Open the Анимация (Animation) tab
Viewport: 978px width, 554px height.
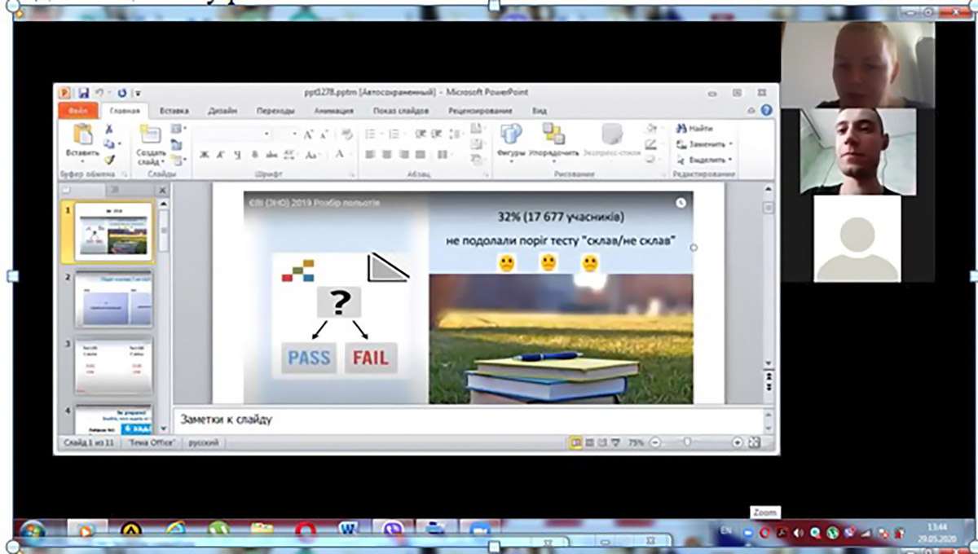tap(333, 111)
